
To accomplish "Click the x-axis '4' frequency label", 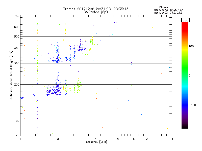I will (x=96, y=139).
